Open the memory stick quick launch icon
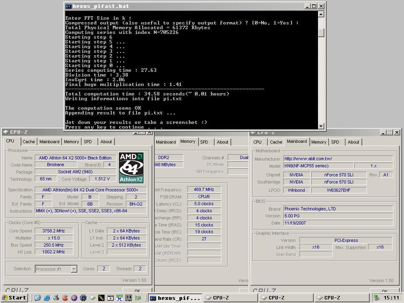This screenshot has width=404, height=303. coord(101,298)
